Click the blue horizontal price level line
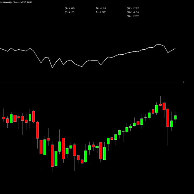194x194 pixels. click(91, 82)
